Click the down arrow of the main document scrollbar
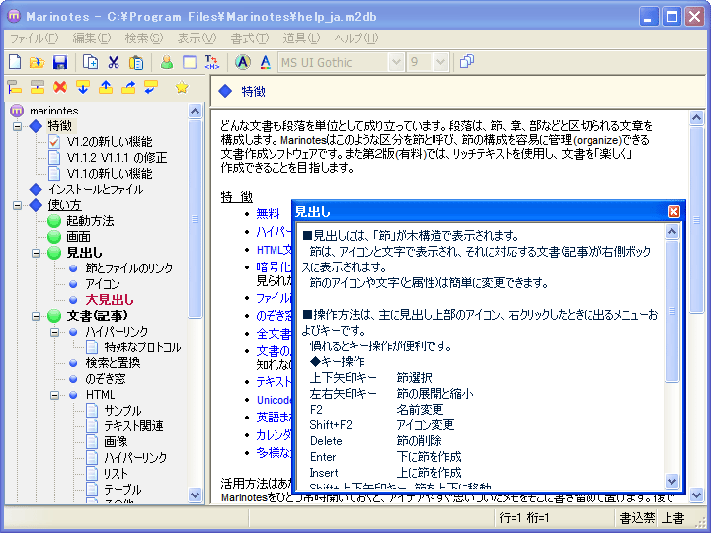711x533 pixels. pyautogui.click(x=696, y=495)
